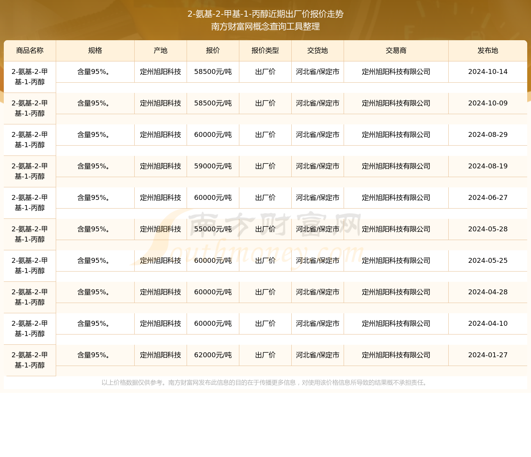This screenshot has height=457, width=531.
Task: Select the date cell 2024-05-25
Action: click(488, 261)
